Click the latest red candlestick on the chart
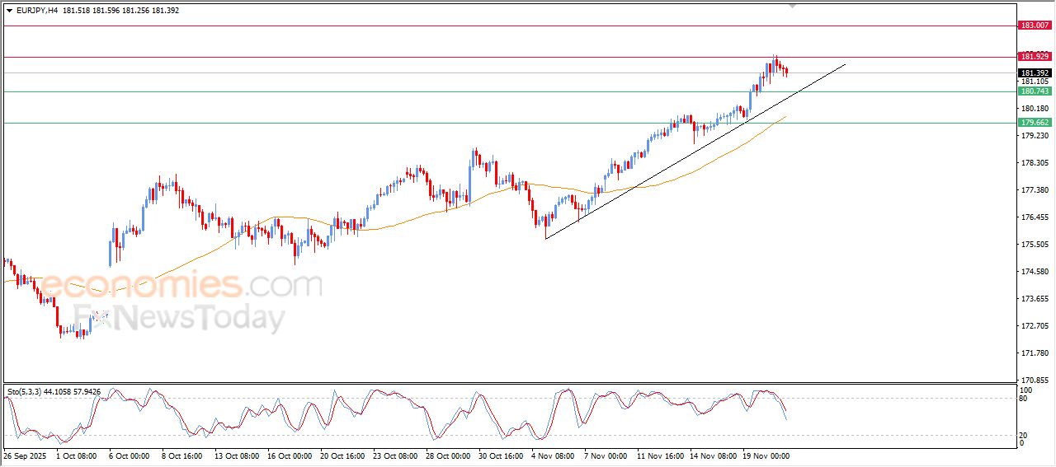Viewport: 1056px width, 467px height. (x=786, y=72)
